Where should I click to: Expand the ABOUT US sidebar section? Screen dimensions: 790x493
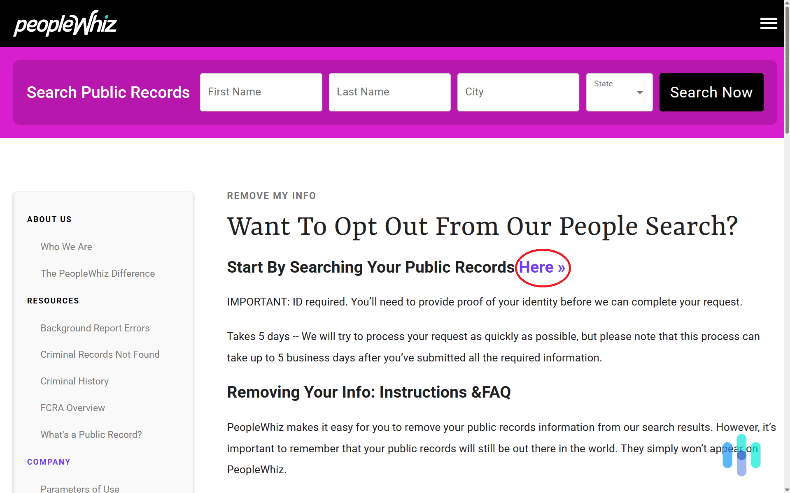pos(49,219)
